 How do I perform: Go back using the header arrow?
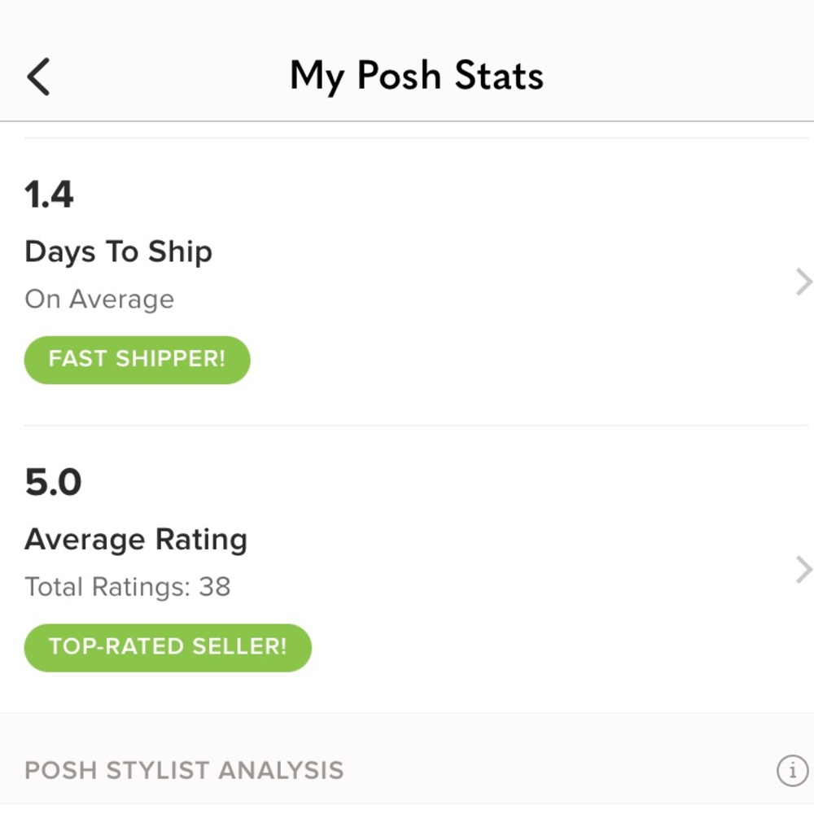[x=38, y=77]
